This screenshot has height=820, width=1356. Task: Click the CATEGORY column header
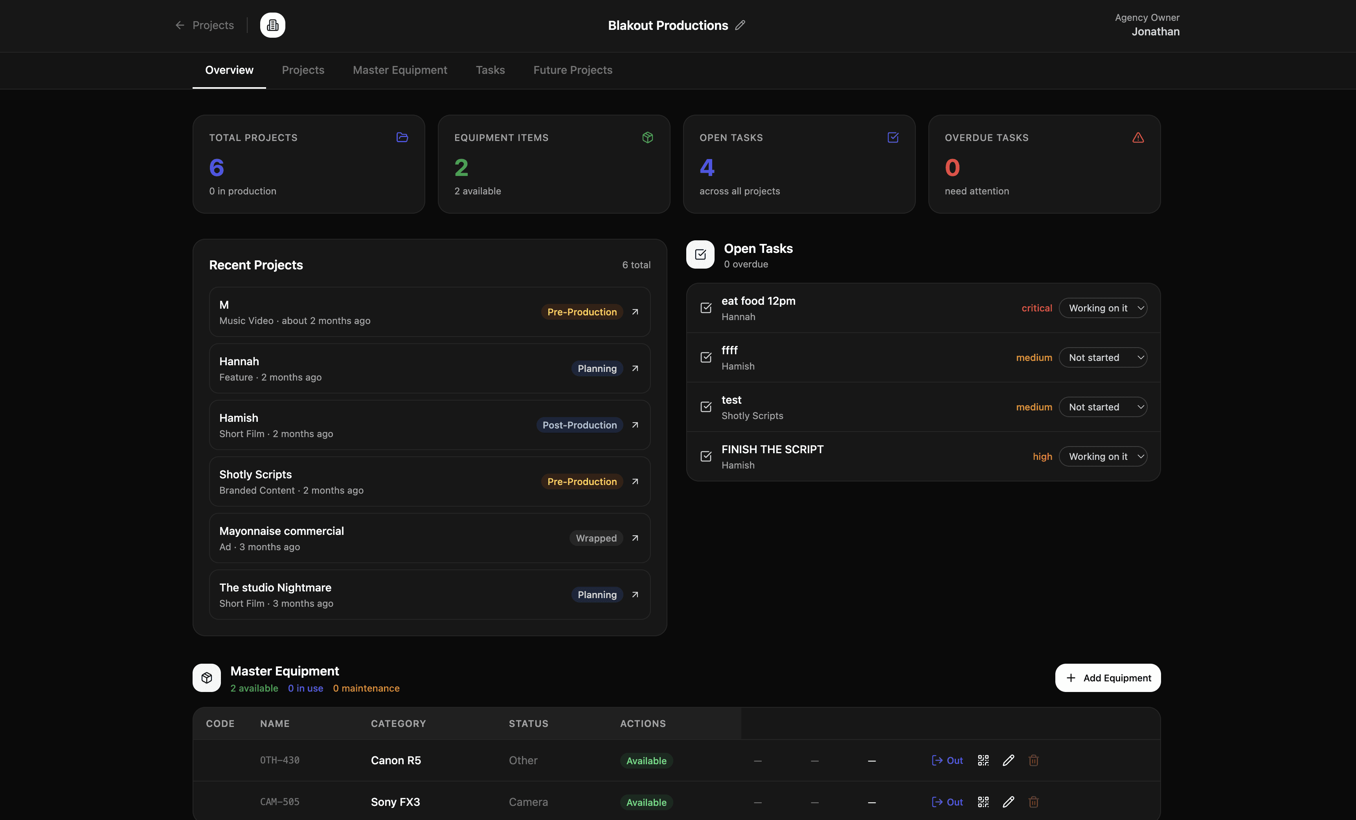[x=398, y=724]
